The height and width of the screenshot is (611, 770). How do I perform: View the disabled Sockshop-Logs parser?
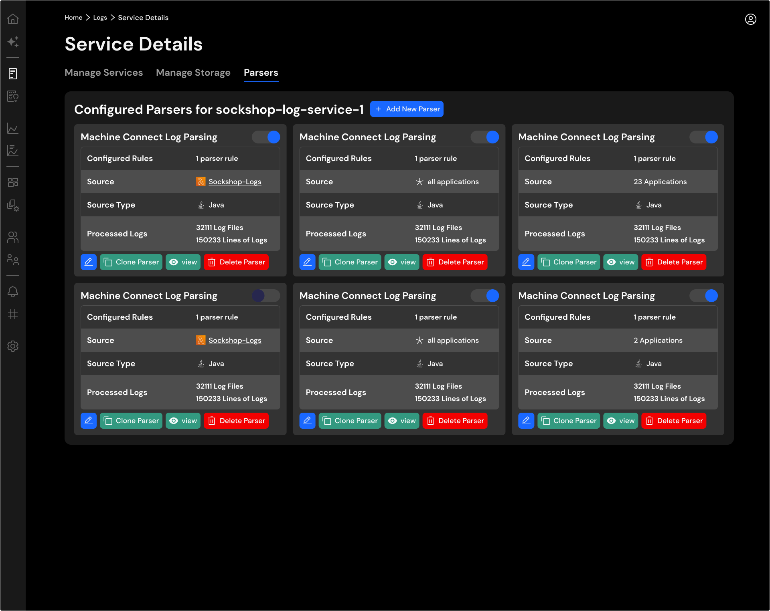183,421
